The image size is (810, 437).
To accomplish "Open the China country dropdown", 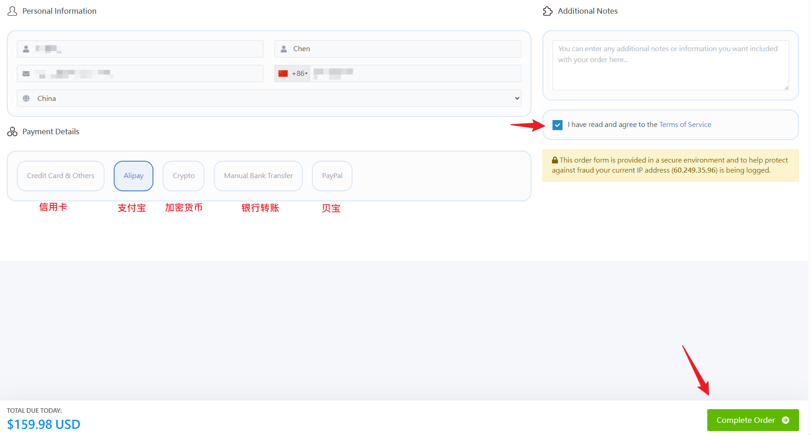I will click(x=268, y=99).
